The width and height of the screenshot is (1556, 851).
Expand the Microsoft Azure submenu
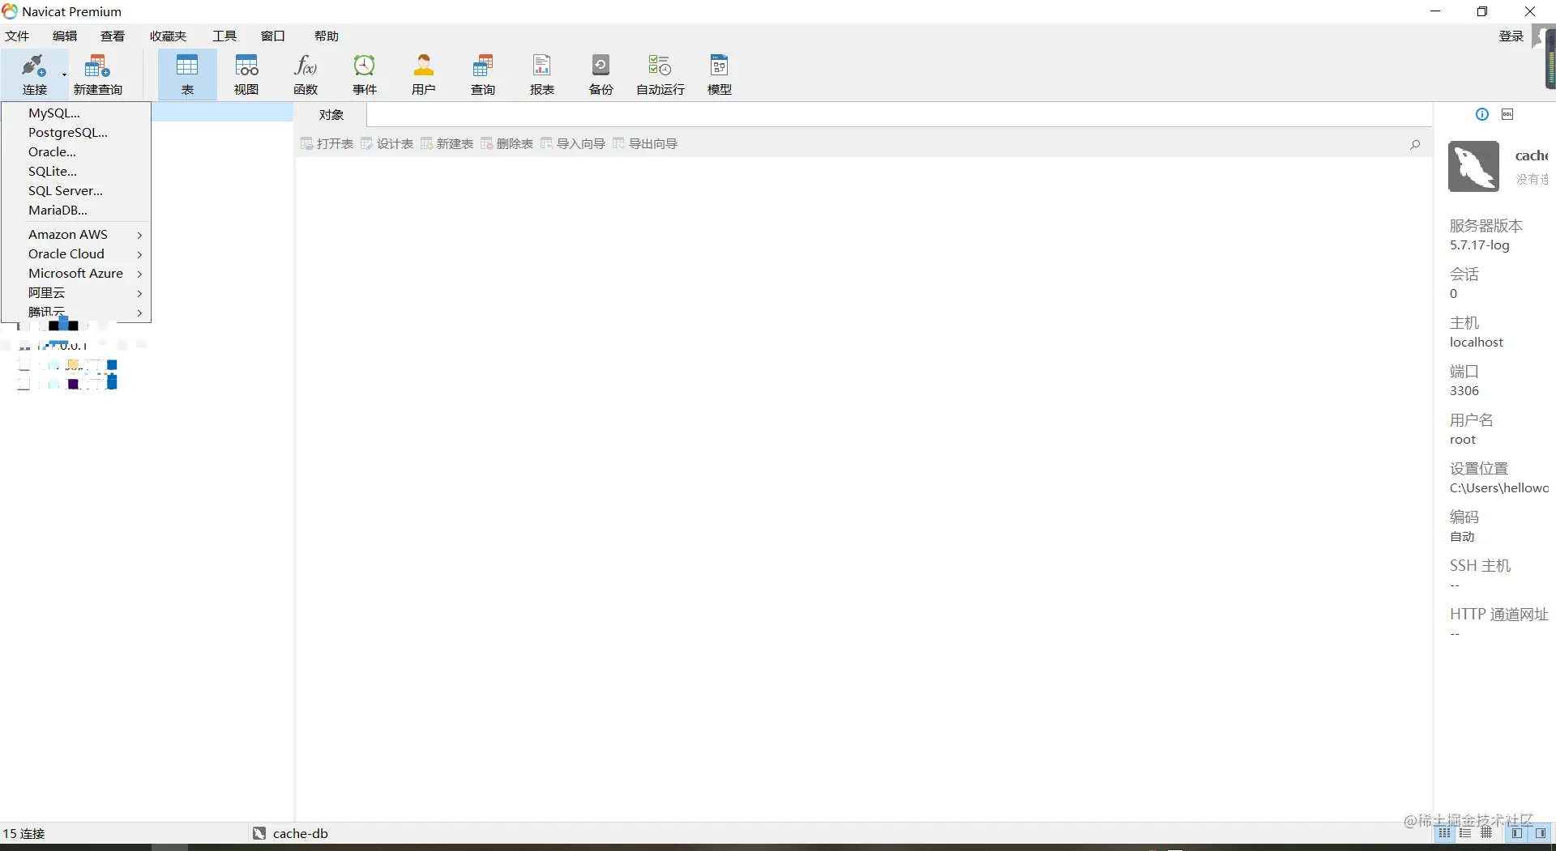point(139,274)
